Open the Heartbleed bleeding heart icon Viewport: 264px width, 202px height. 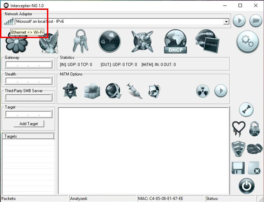tap(239, 129)
